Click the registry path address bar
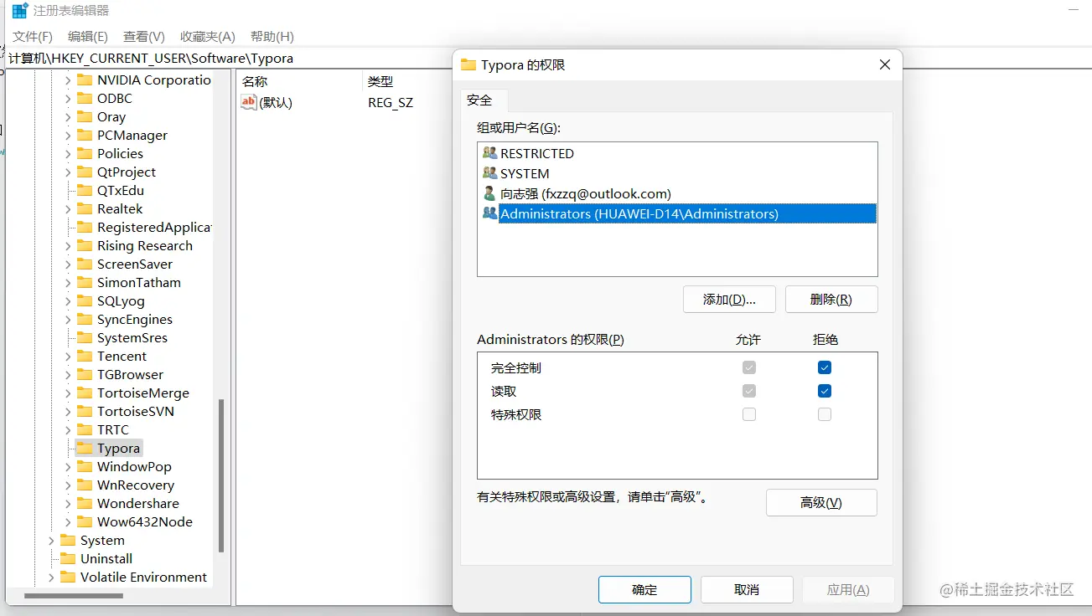 [228, 58]
